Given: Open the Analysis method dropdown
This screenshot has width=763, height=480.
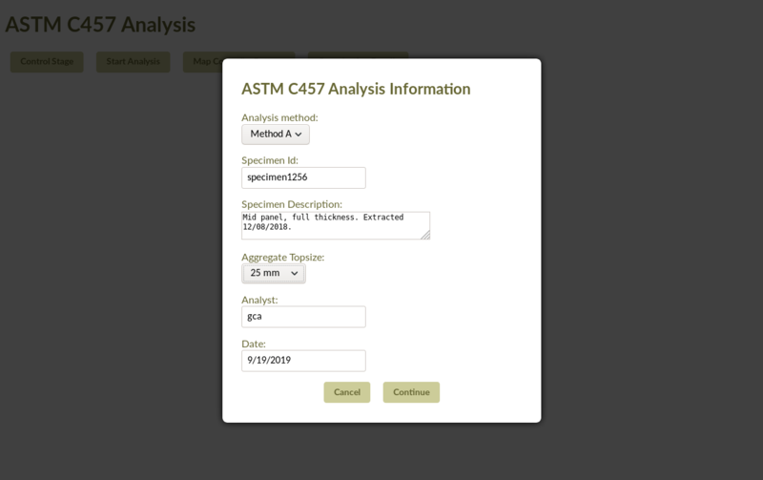Looking at the screenshot, I should pyautogui.click(x=276, y=135).
